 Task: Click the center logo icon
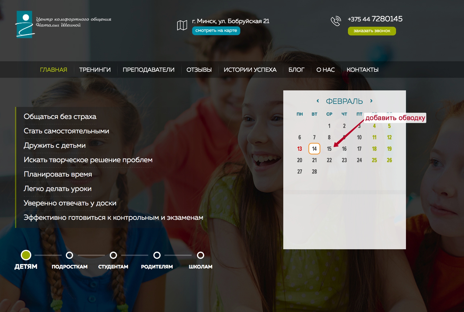tap(25, 25)
